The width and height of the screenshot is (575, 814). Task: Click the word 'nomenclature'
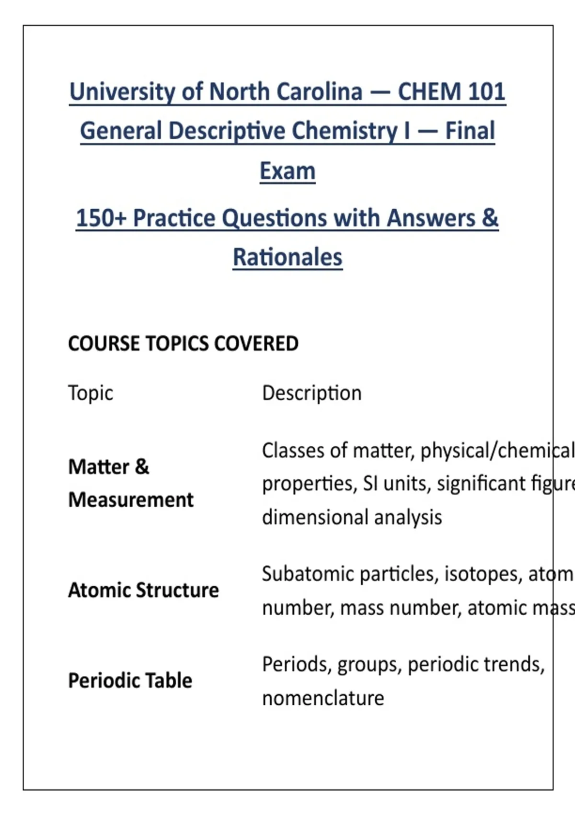[x=323, y=699]
